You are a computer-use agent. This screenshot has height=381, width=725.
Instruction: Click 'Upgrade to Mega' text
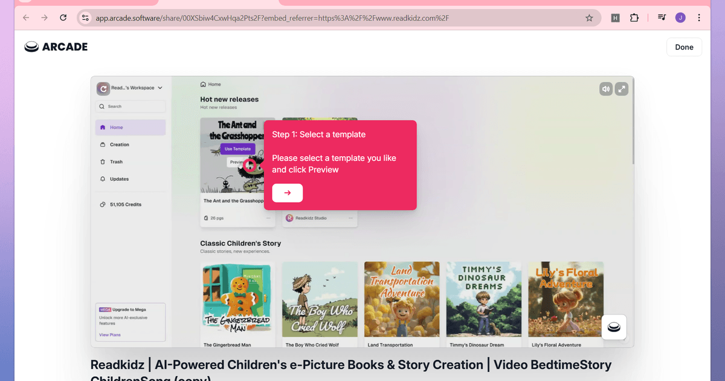click(130, 309)
